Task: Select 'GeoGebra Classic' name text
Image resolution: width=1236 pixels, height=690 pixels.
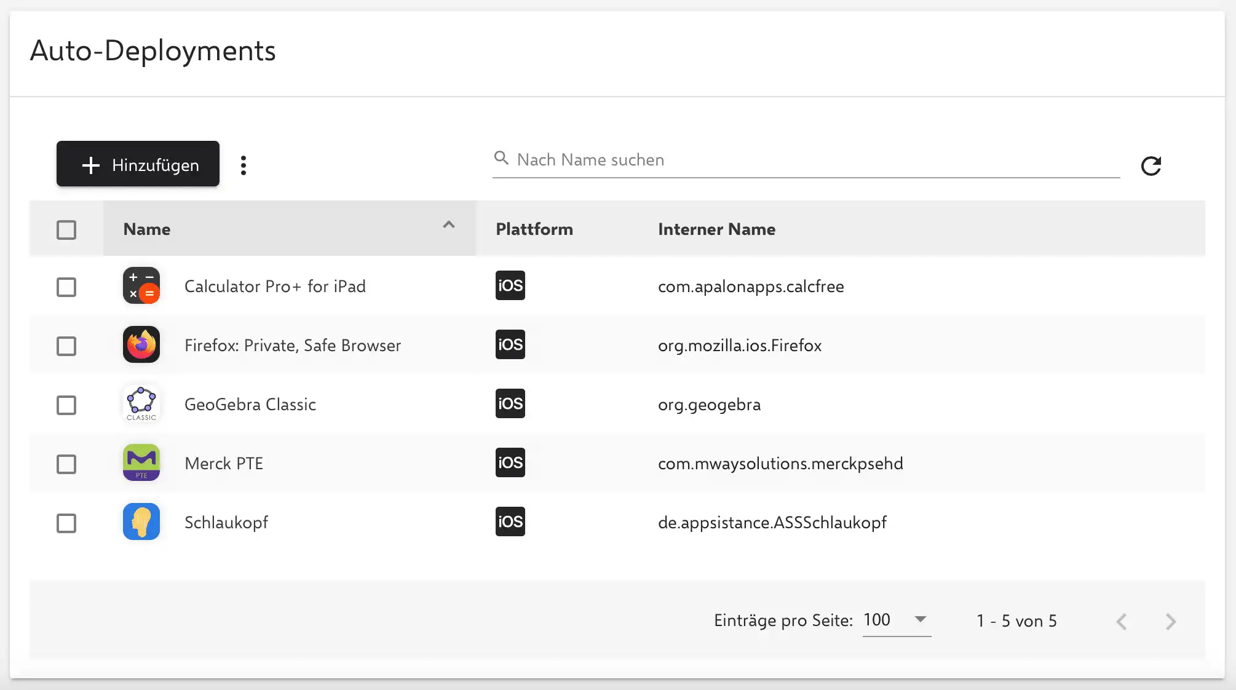Action: point(250,405)
